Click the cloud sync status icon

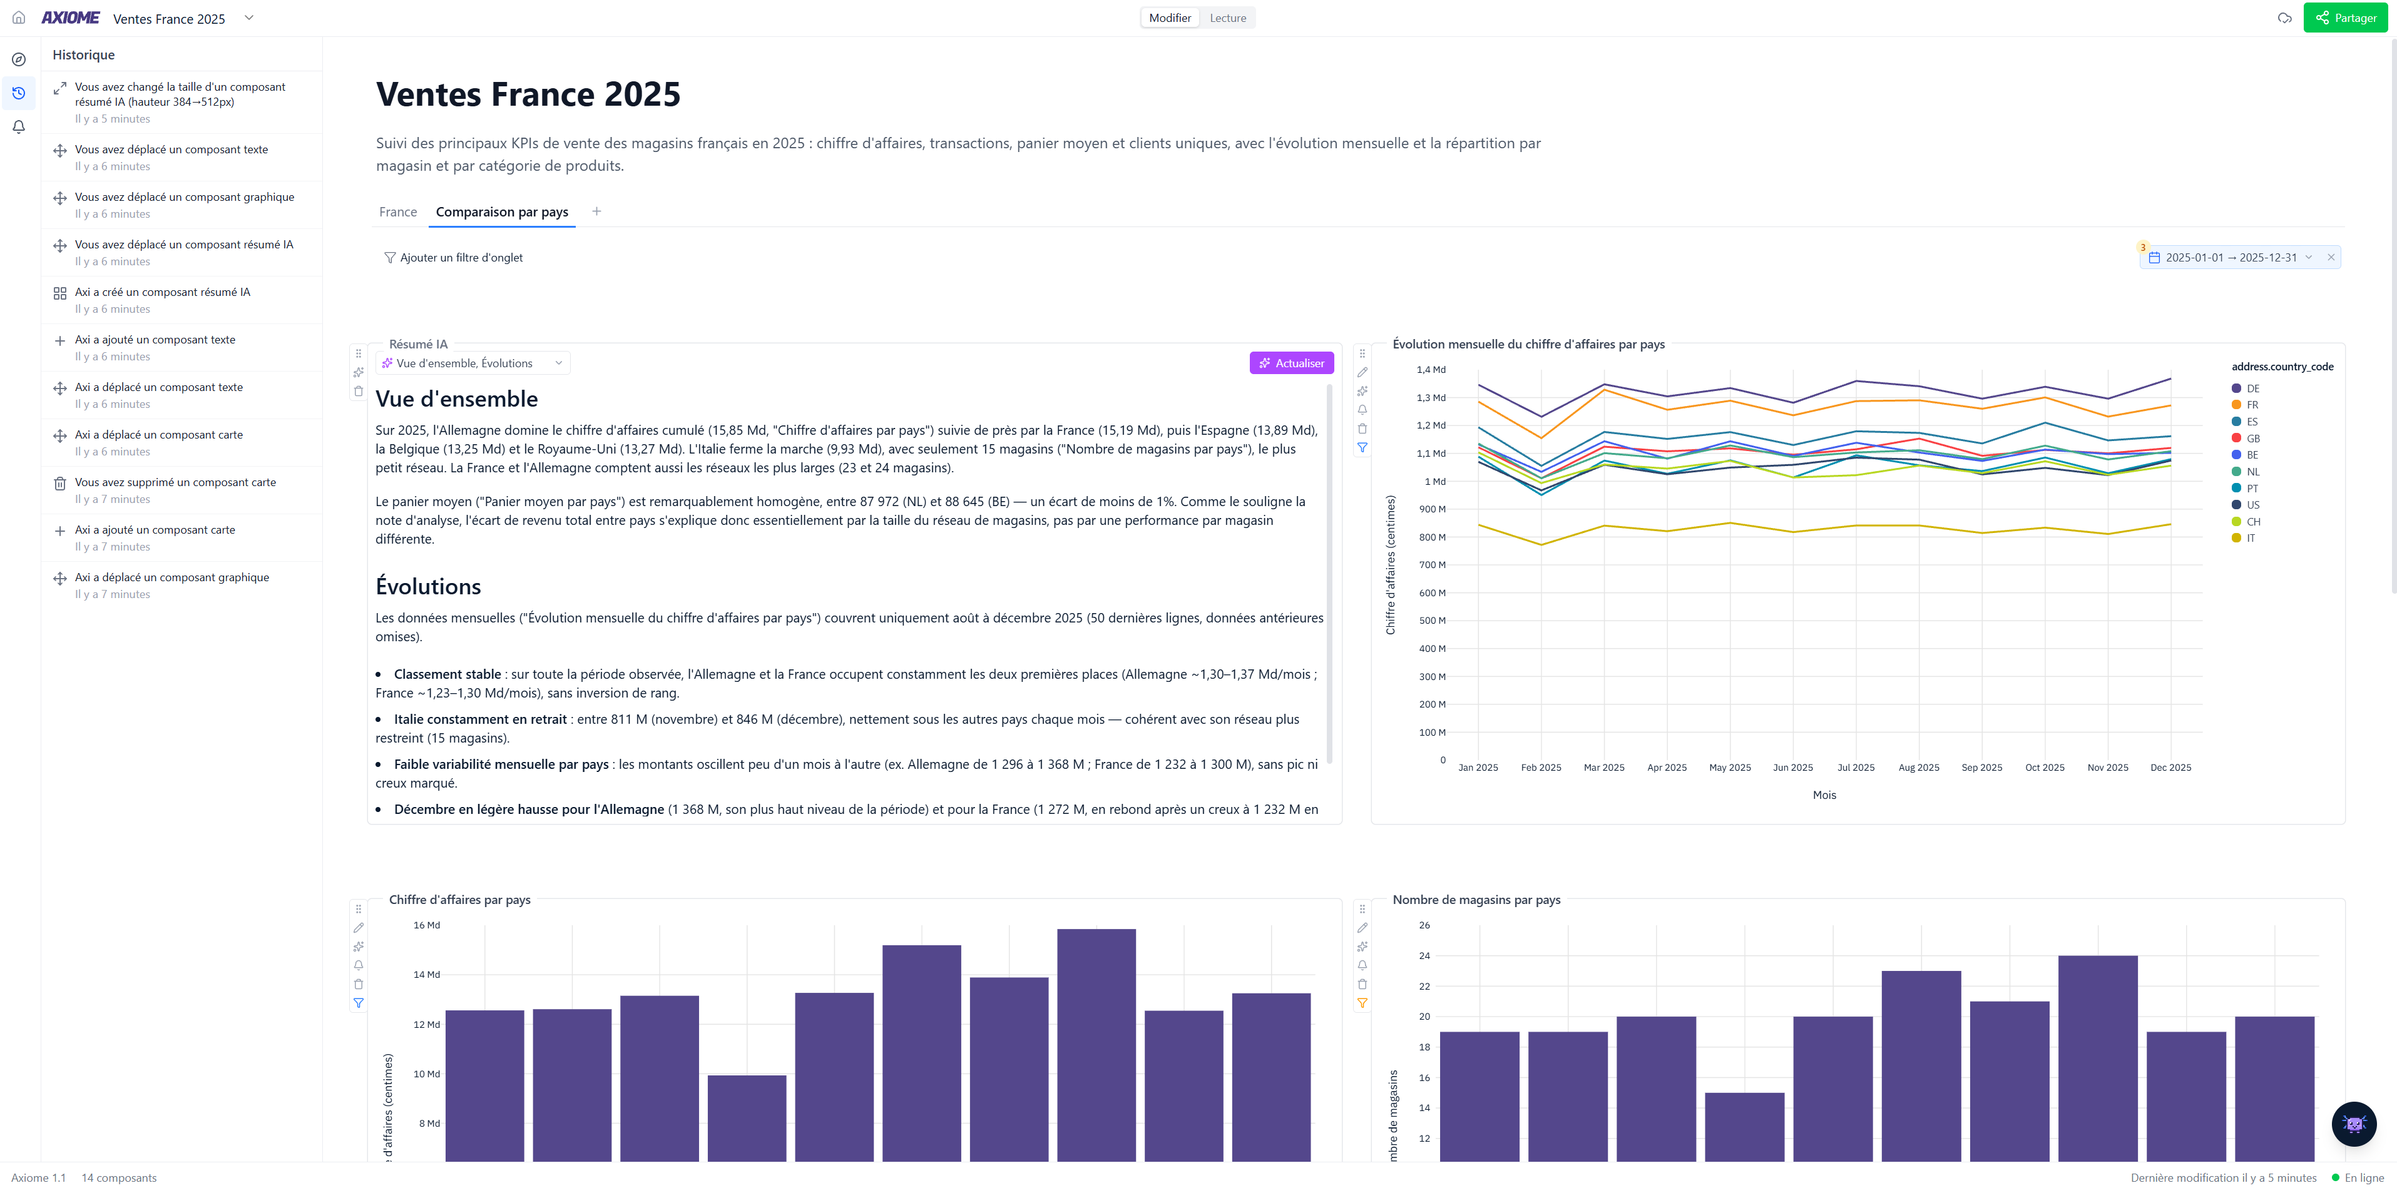(x=2284, y=18)
